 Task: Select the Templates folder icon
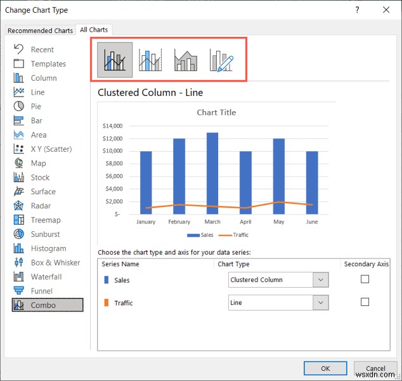19,63
